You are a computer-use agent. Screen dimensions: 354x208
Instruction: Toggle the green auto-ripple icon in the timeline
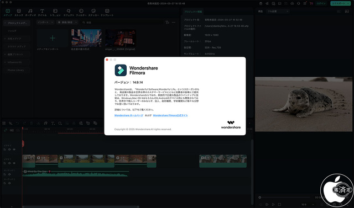6,130
